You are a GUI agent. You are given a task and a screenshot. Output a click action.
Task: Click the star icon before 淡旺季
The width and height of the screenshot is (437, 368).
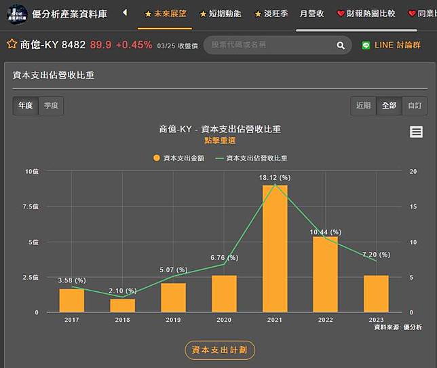pos(258,14)
